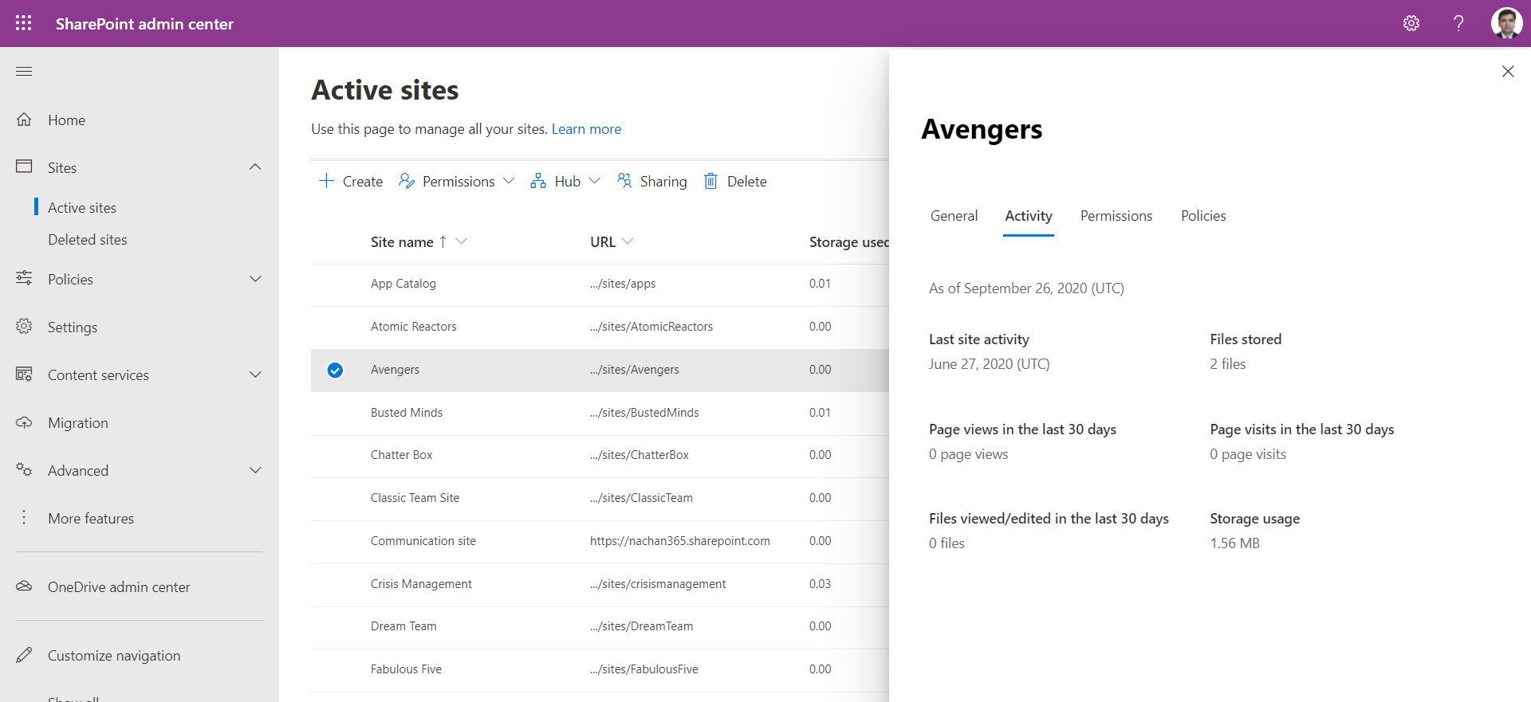Uncheck the Avengers site row checkbox
This screenshot has height=702, width=1531.
click(x=335, y=370)
